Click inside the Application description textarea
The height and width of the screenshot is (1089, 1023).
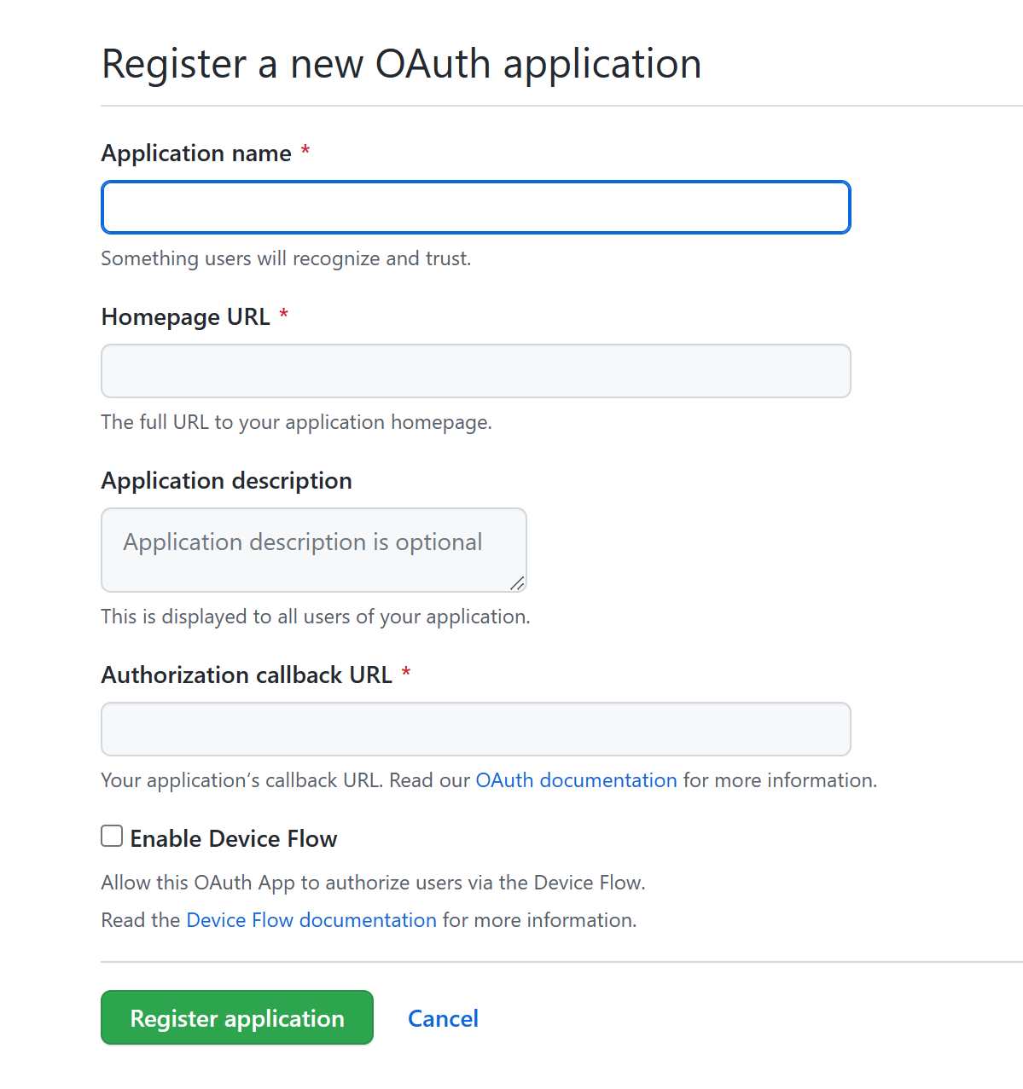313,550
